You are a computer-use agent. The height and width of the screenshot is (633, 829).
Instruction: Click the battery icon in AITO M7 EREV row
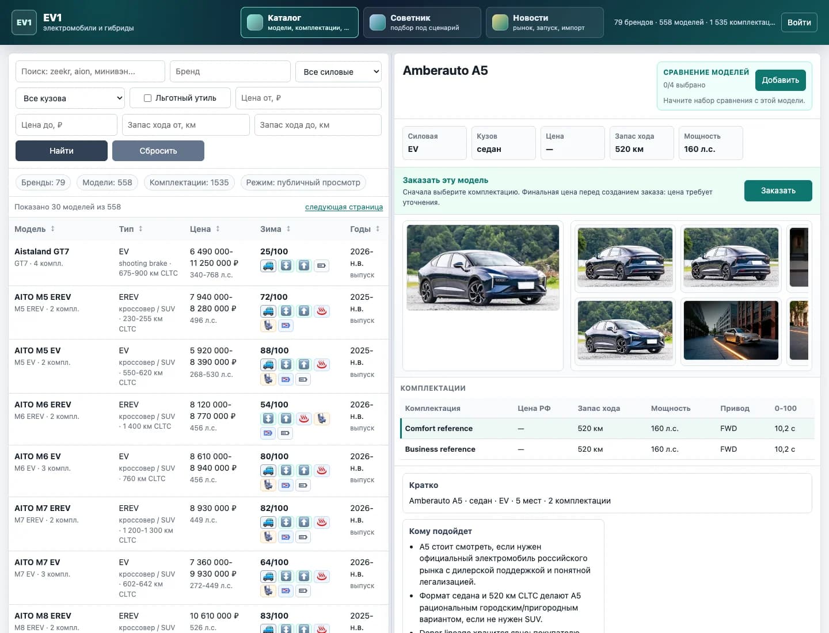(303, 536)
